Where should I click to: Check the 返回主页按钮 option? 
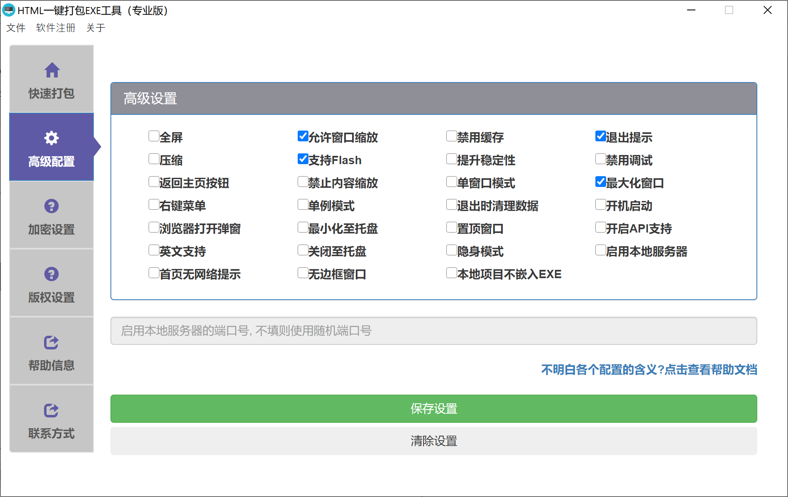click(154, 182)
